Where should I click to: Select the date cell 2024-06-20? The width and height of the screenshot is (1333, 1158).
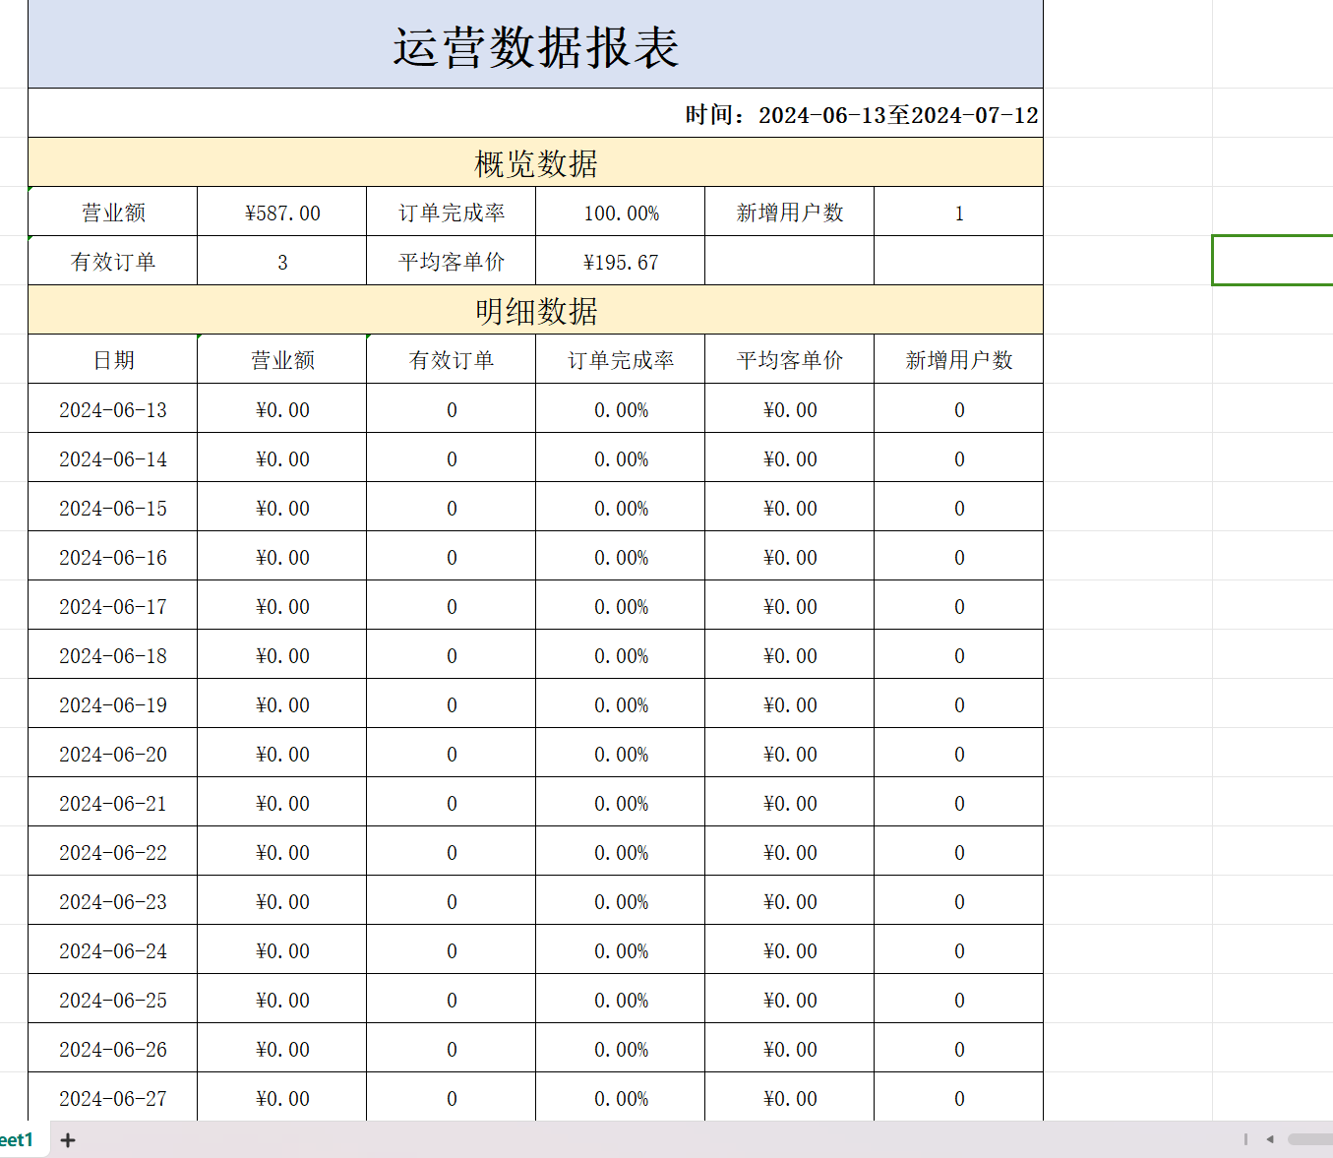[113, 753]
